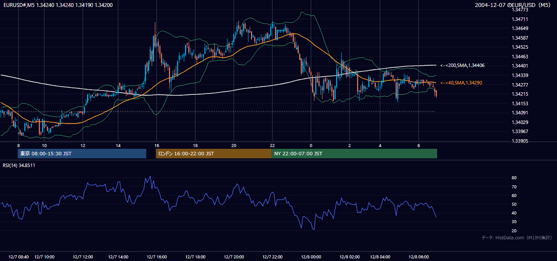Click hour marker 16 below price chart
Viewport: 557px width, 261px height.
point(157,145)
